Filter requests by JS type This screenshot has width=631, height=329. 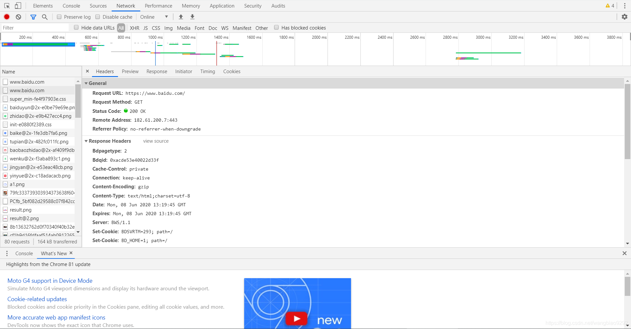click(x=146, y=28)
